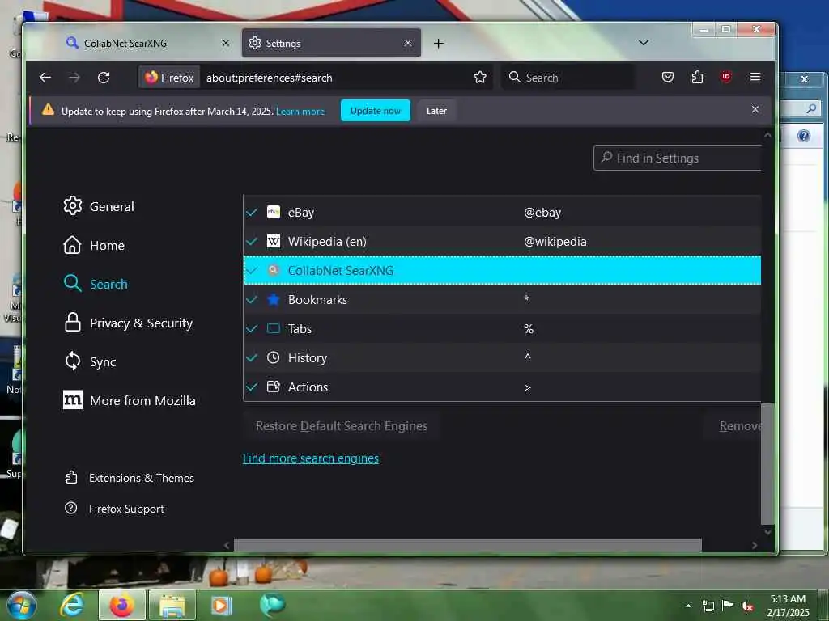Reload the page with the refresh icon
The height and width of the screenshot is (621, 829).
point(104,78)
